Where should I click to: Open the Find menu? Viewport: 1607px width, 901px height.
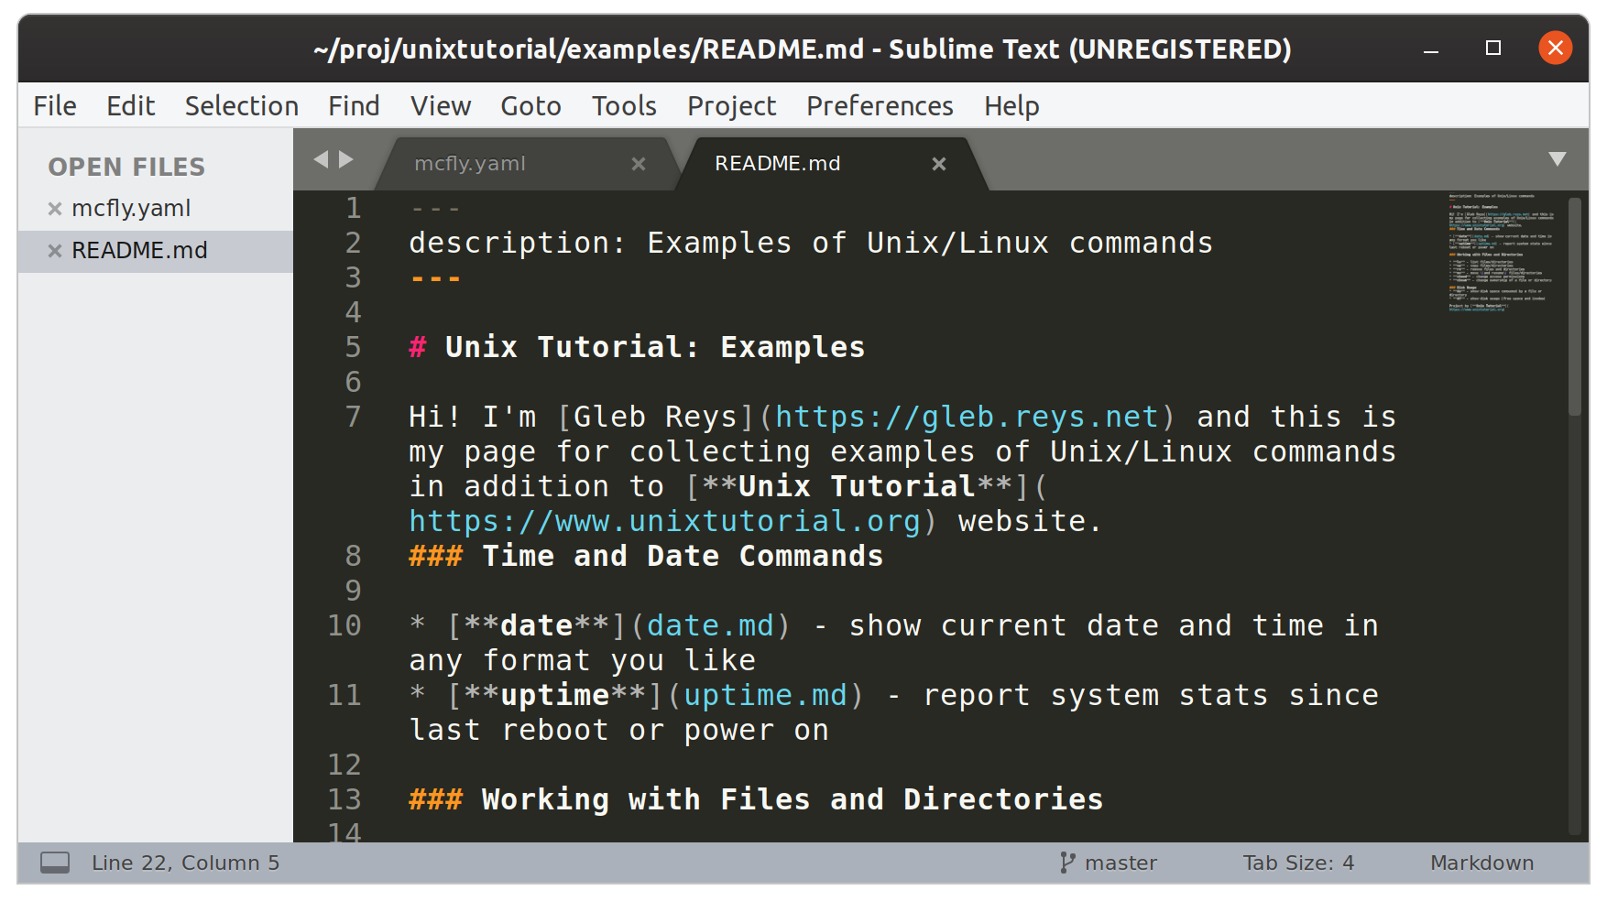[x=354, y=106]
